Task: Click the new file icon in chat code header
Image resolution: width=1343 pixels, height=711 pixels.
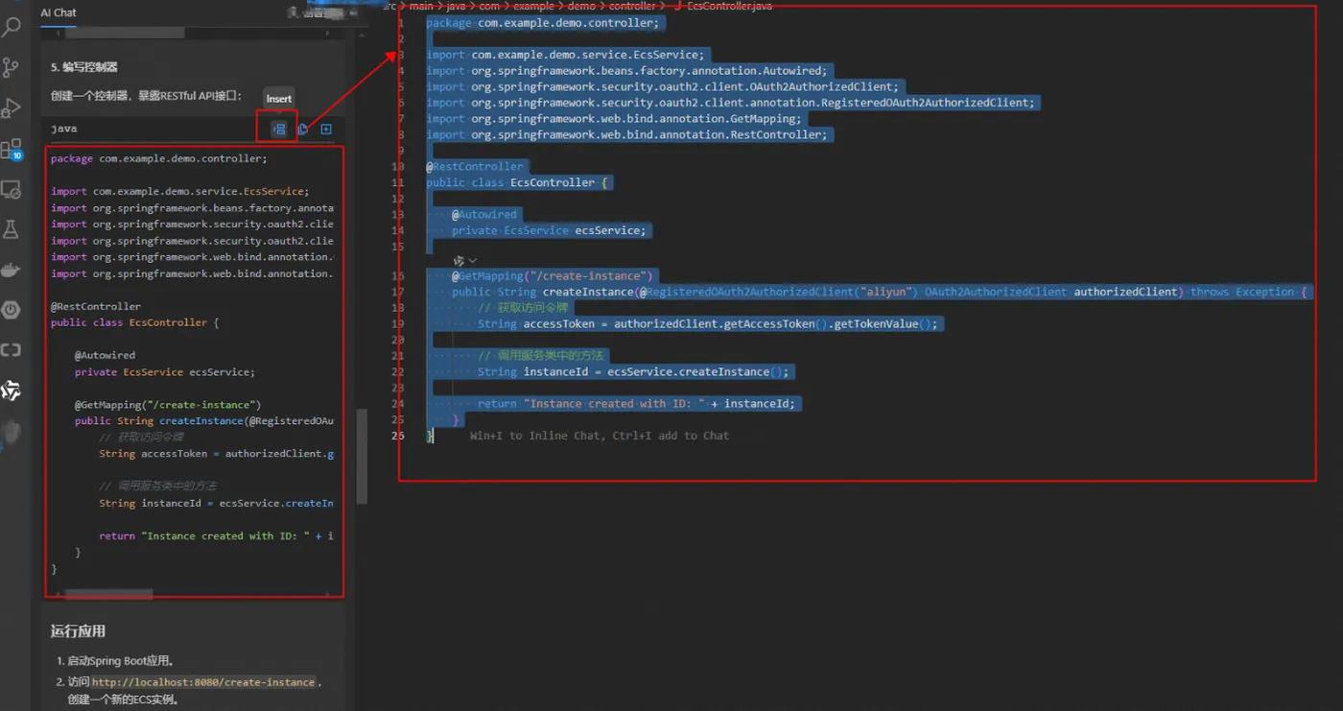Action: (326, 129)
